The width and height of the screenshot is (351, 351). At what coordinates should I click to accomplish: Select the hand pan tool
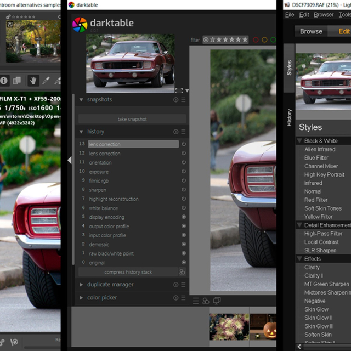(x=33, y=81)
